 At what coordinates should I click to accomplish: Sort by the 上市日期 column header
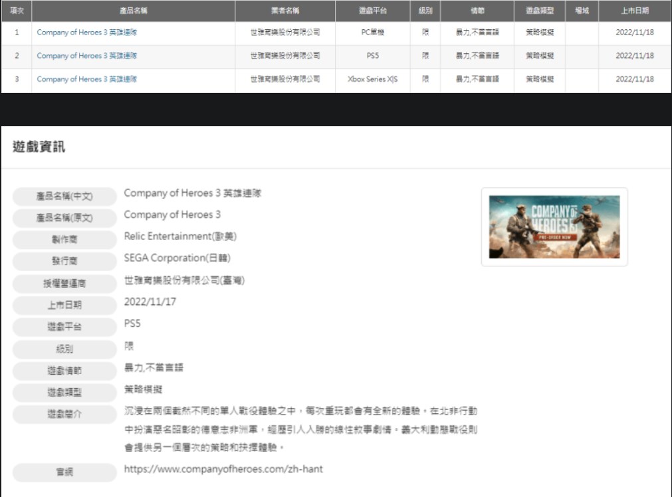point(634,11)
